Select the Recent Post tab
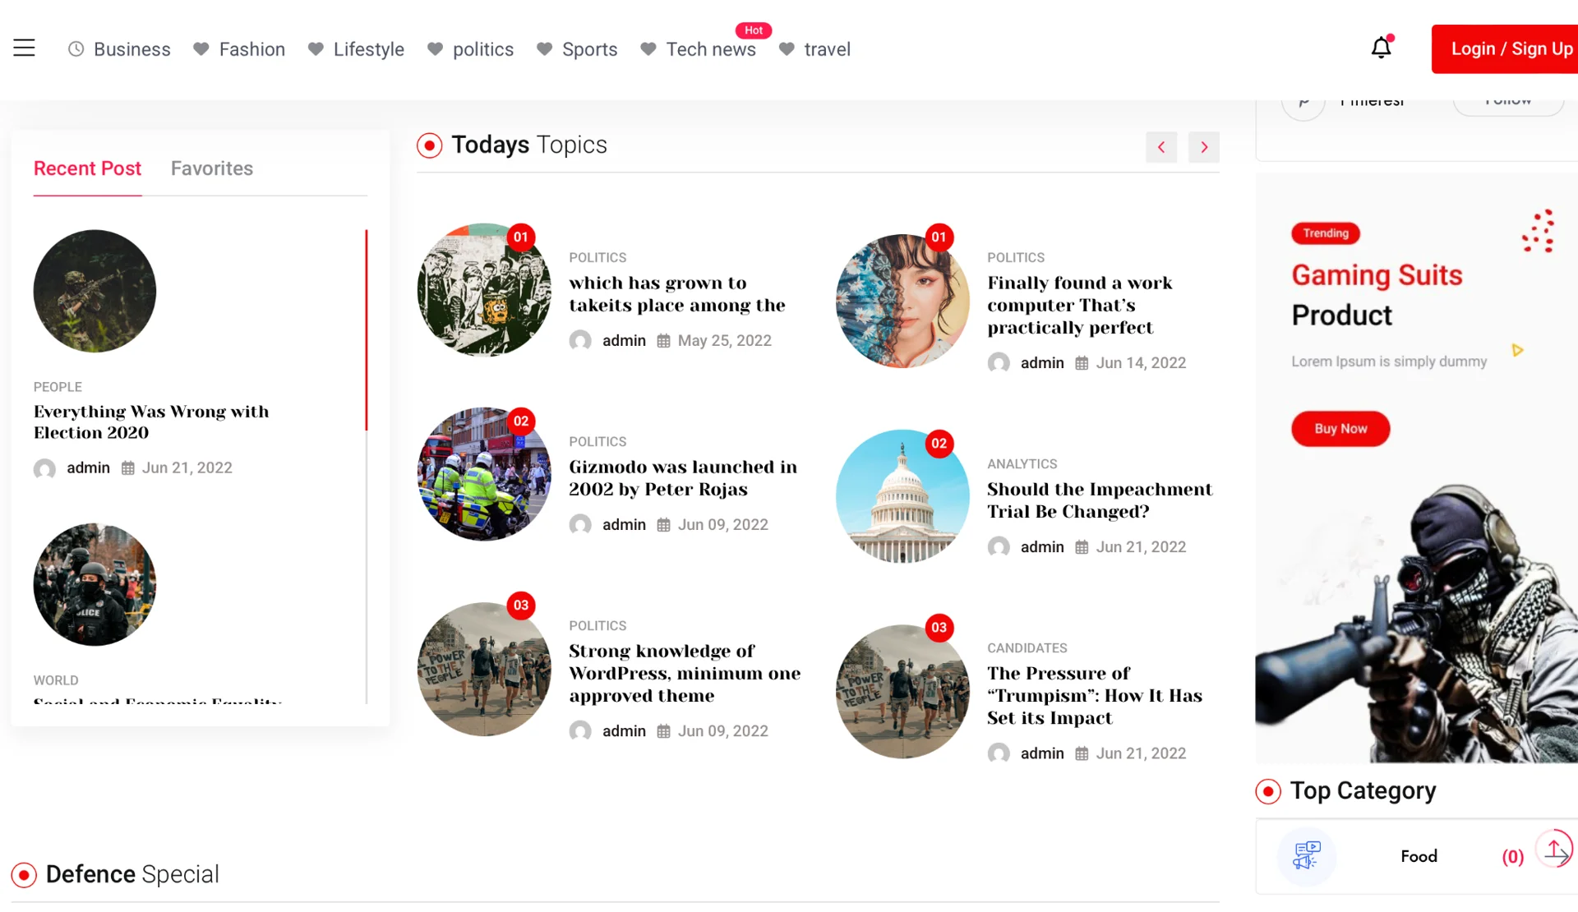Viewport: 1578px width, 912px height. pyautogui.click(x=87, y=168)
